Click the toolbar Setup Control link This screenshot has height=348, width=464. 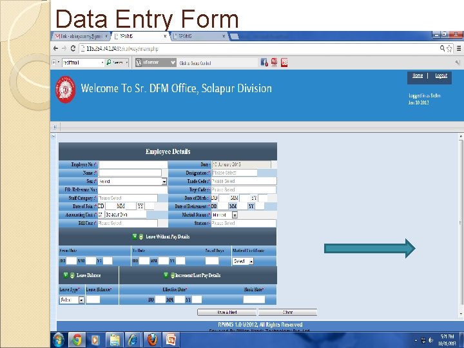click(195, 63)
